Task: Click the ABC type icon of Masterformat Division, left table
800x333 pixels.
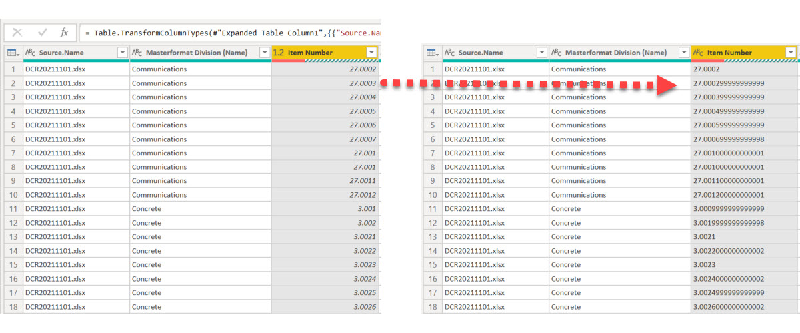Action: [137, 53]
